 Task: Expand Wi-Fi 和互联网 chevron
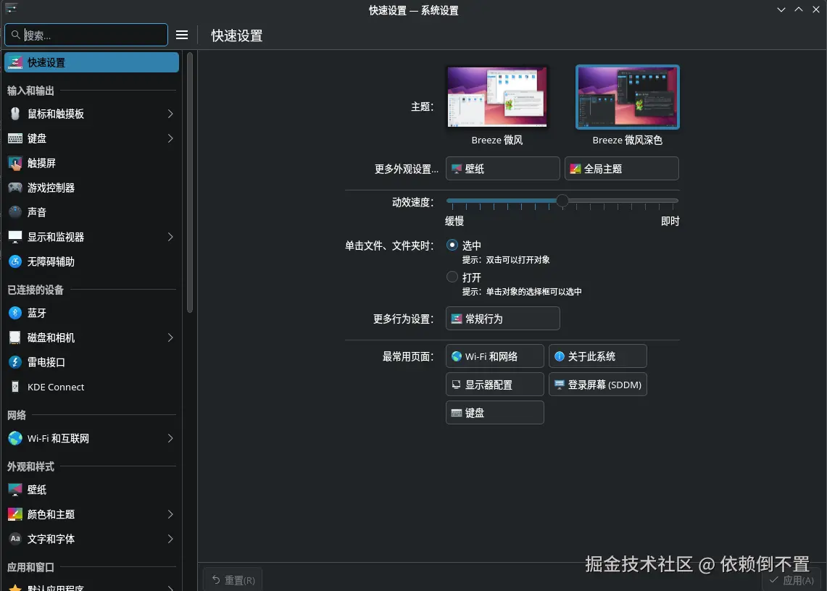click(170, 439)
